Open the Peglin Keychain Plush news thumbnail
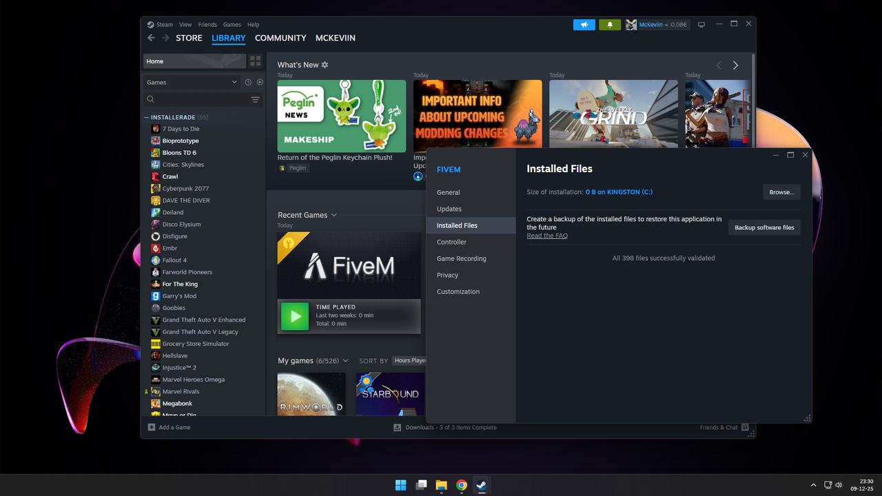Viewport: 882px width, 496px height. 342,116
